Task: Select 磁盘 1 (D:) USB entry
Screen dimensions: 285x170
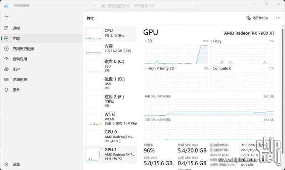Action: pos(110,83)
